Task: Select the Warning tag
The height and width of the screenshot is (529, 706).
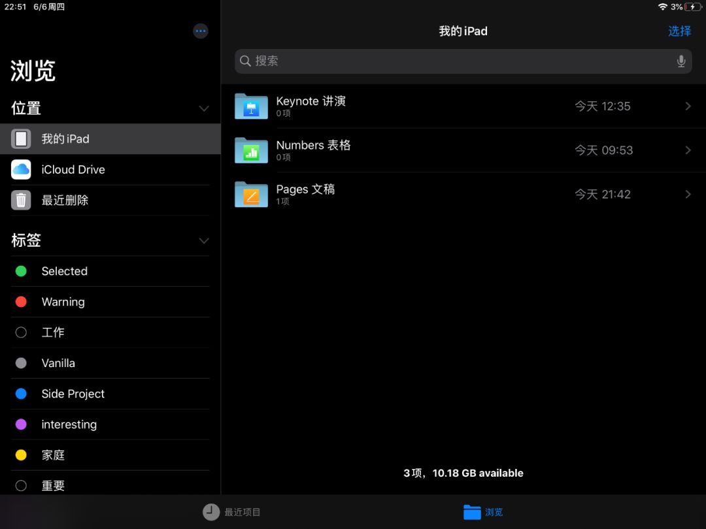Action: pos(63,302)
